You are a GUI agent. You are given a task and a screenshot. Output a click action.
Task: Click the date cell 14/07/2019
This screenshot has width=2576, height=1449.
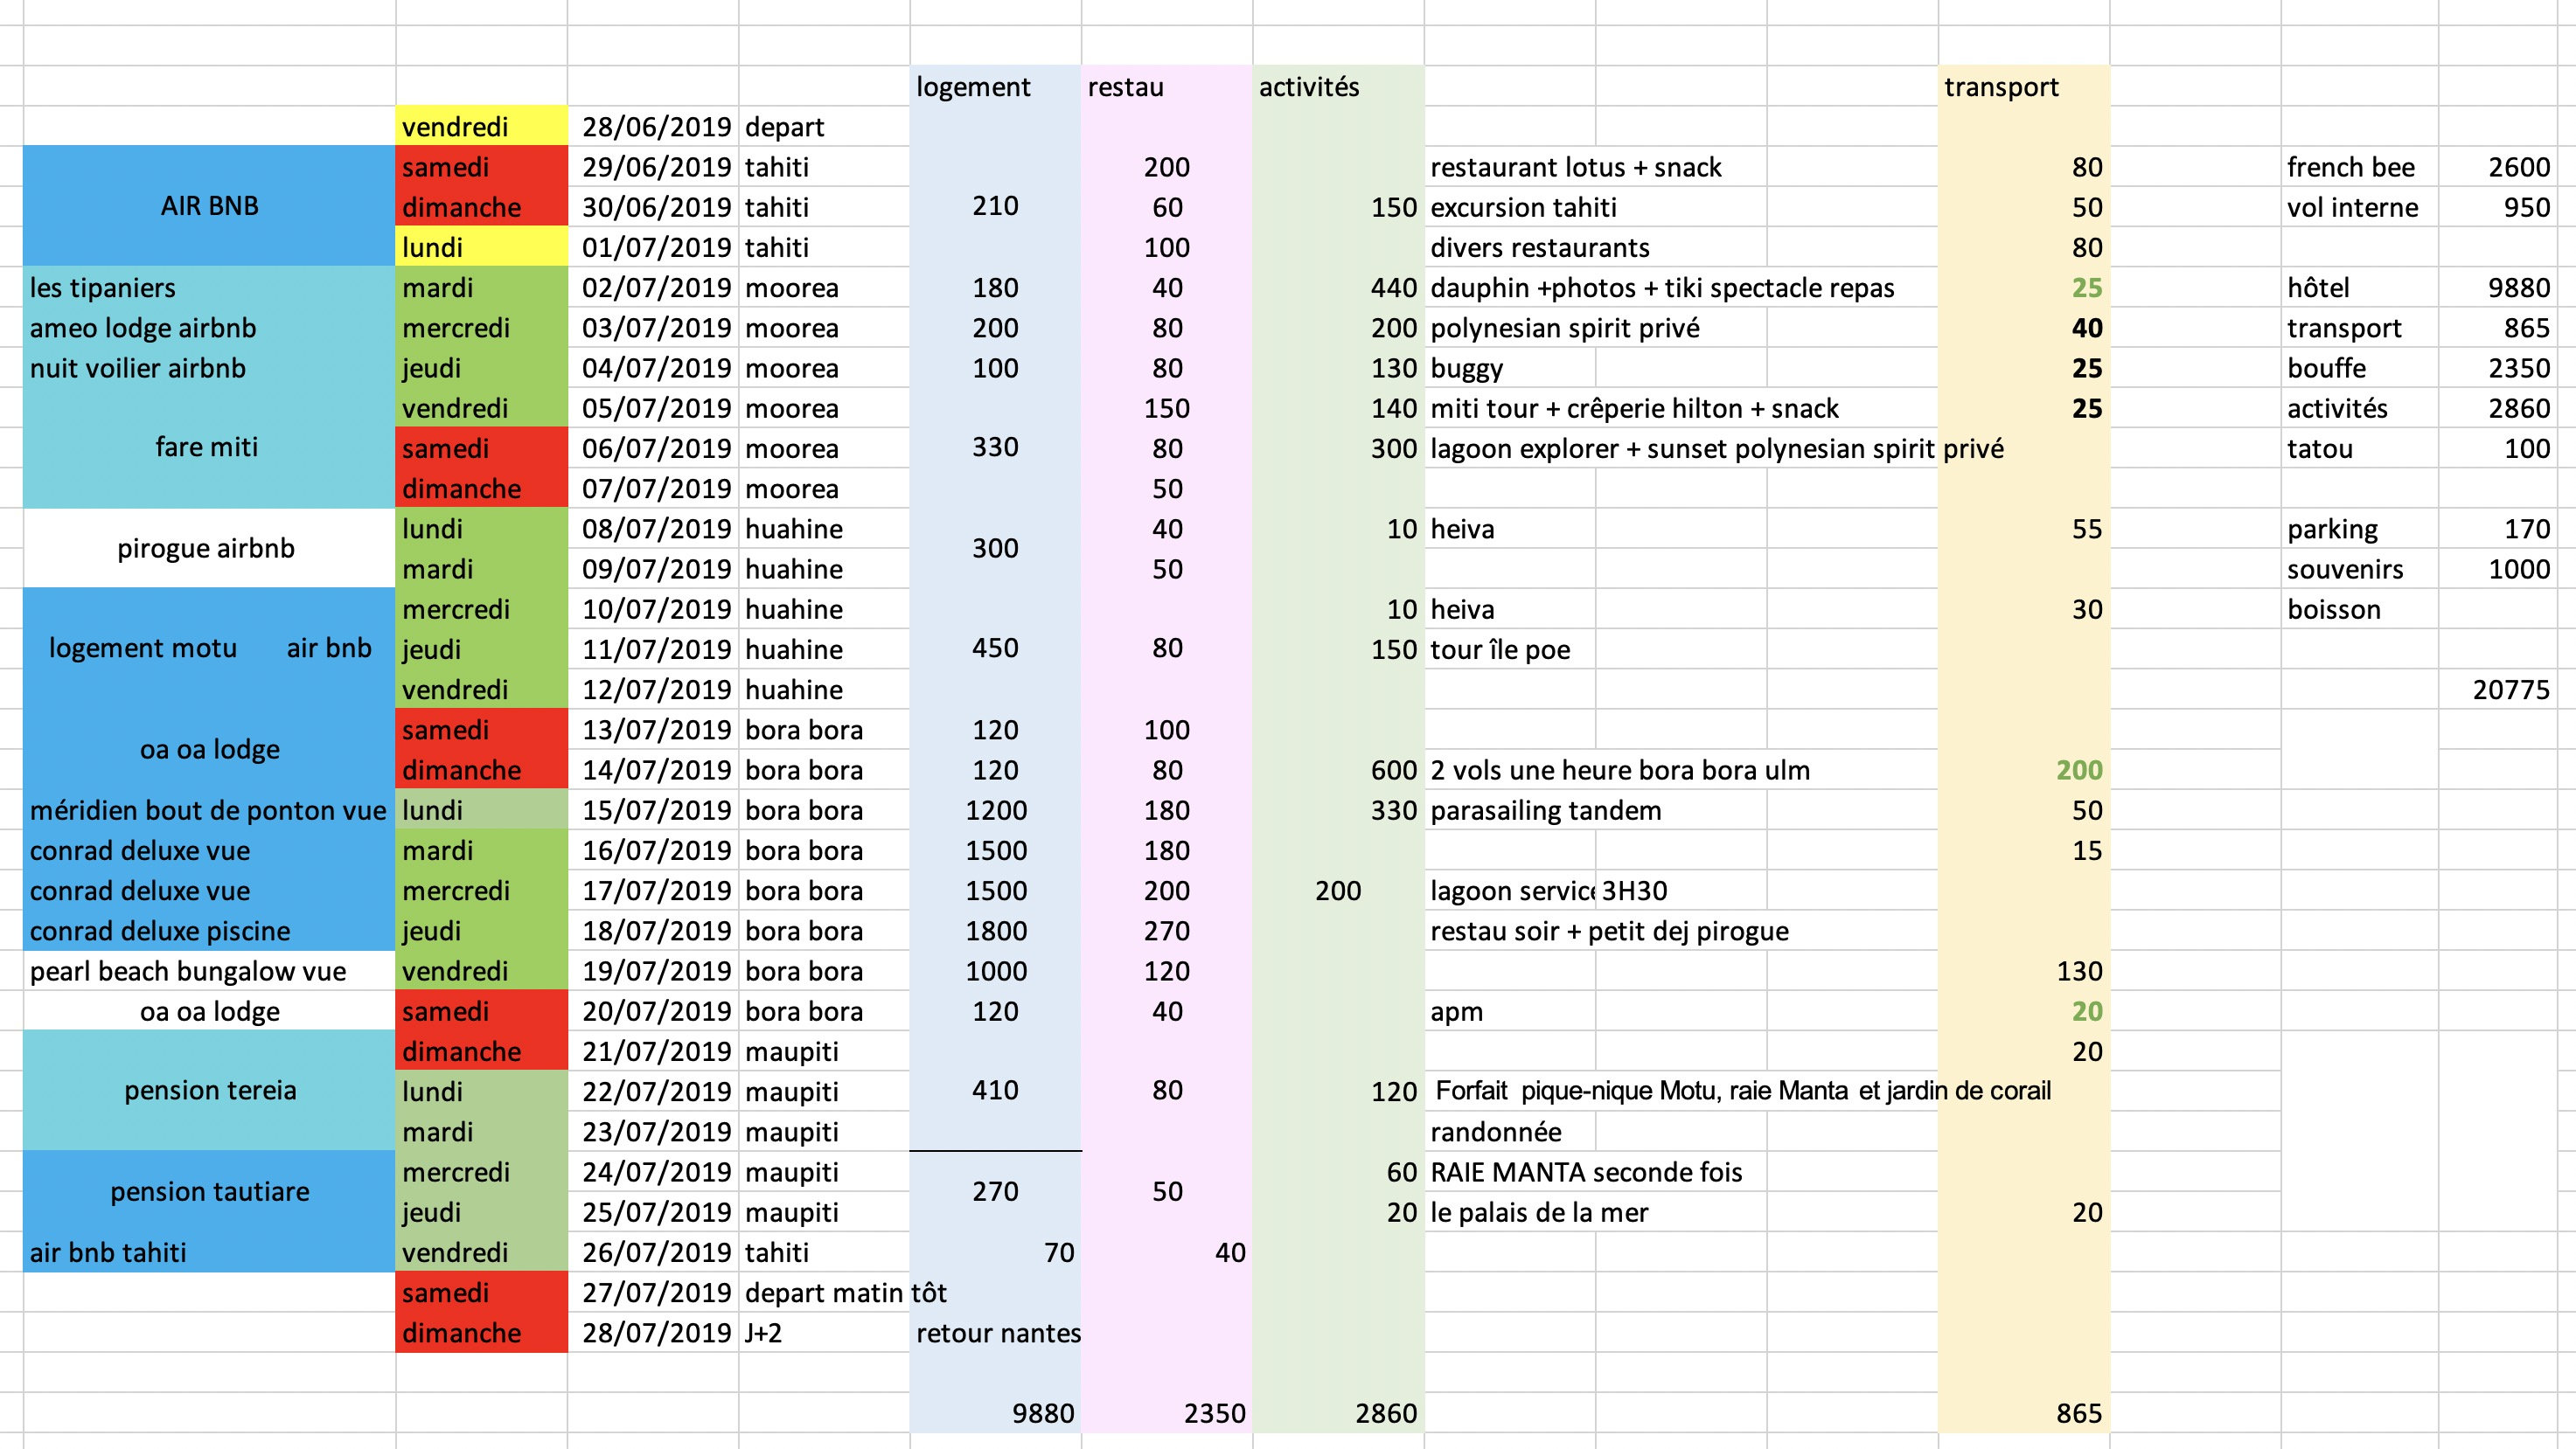pos(653,771)
